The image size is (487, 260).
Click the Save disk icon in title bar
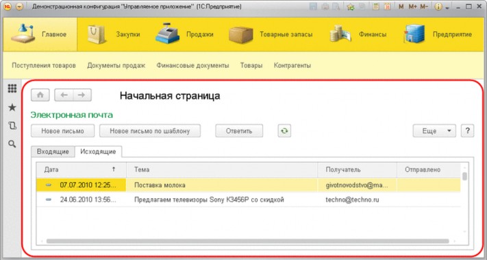(x=313, y=7)
